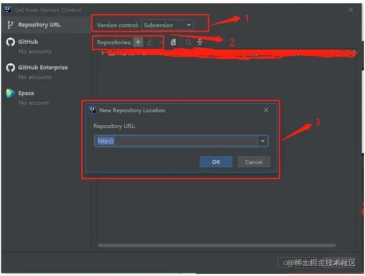Viewport: 365px width, 276px height.
Task: Open the Repository URL history dropdown arrow
Action: click(263, 141)
